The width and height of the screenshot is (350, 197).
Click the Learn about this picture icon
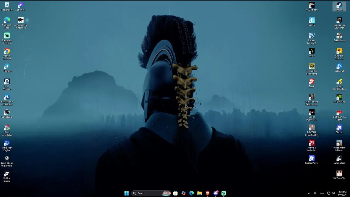(7, 161)
